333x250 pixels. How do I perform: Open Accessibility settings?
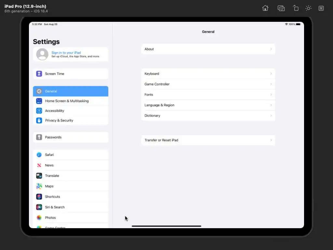[x=71, y=111]
